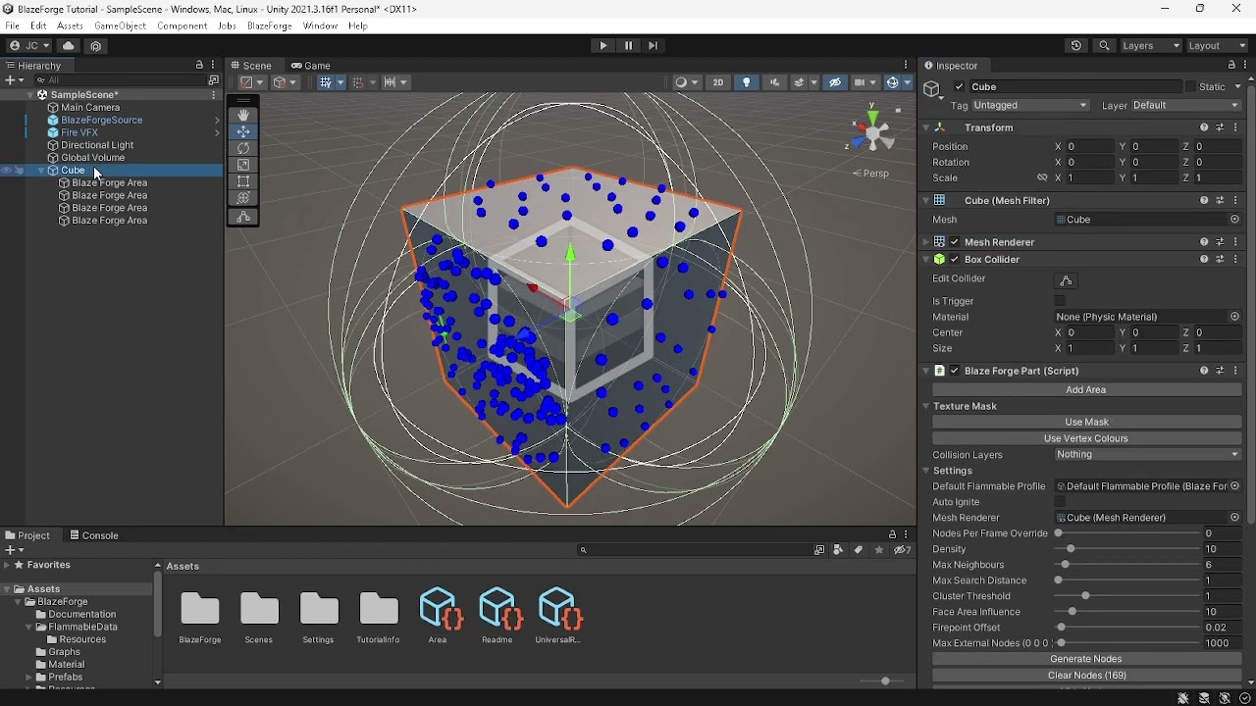Open the Collision Layers dropdown
Image resolution: width=1256 pixels, height=706 pixels.
[1147, 455]
